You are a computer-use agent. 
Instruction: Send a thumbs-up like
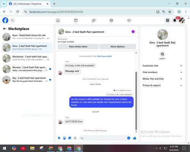[x=135, y=138]
